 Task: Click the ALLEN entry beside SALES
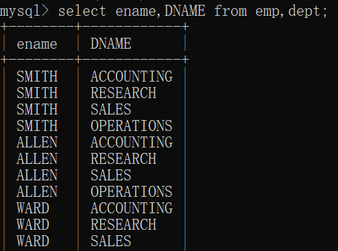tap(37, 175)
